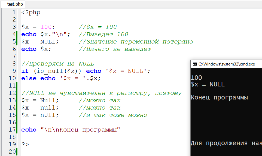Click the cmd.exe title bar text
Image resolution: width=262 pixels, height=156 pixels.
pyautogui.click(x=227, y=64)
